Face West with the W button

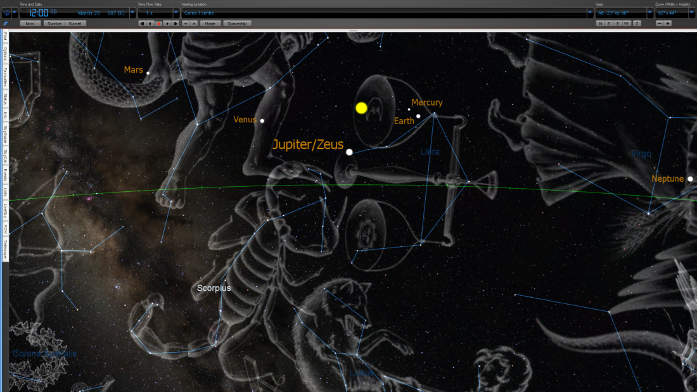[626, 23]
